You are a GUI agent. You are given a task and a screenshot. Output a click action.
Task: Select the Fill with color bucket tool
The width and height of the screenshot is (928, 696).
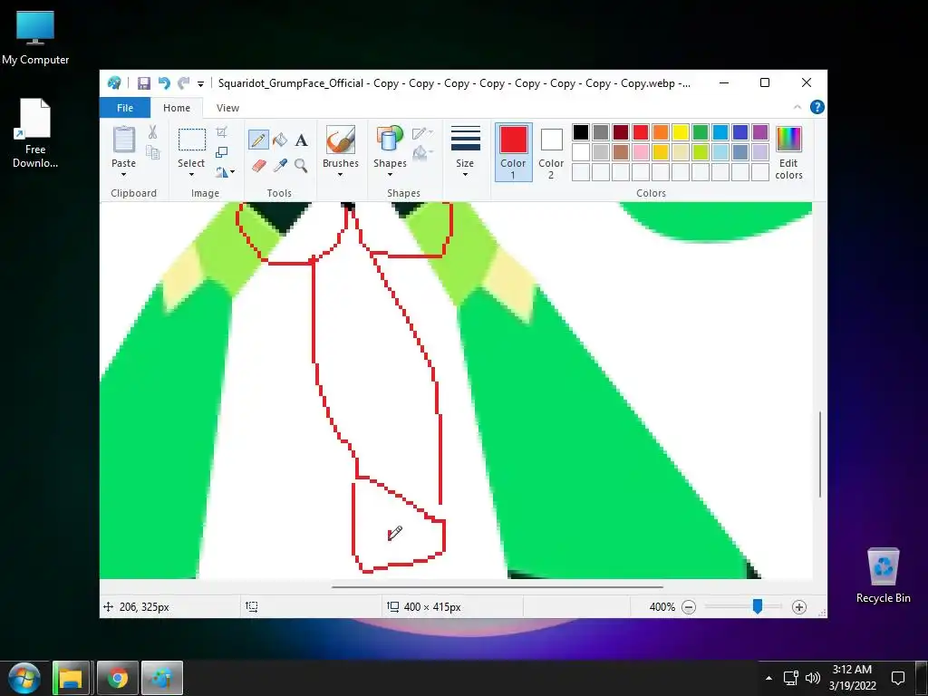tap(280, 140)
